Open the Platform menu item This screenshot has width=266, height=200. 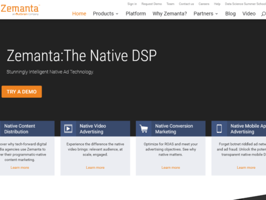[136, 14]
